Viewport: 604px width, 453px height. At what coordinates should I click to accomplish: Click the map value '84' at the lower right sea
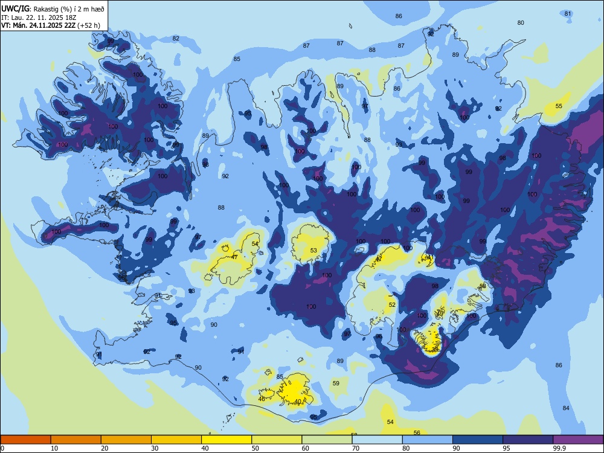(566, 408)
